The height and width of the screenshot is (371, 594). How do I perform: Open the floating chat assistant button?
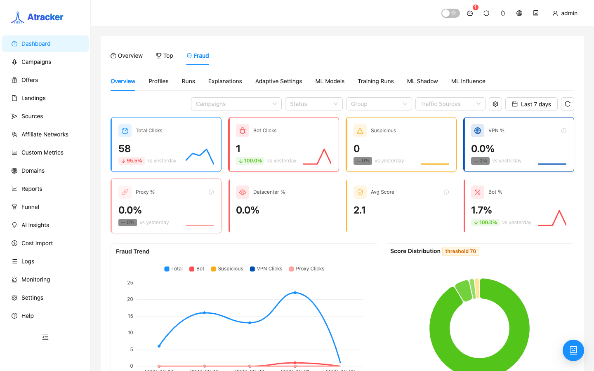pos(573,350)
